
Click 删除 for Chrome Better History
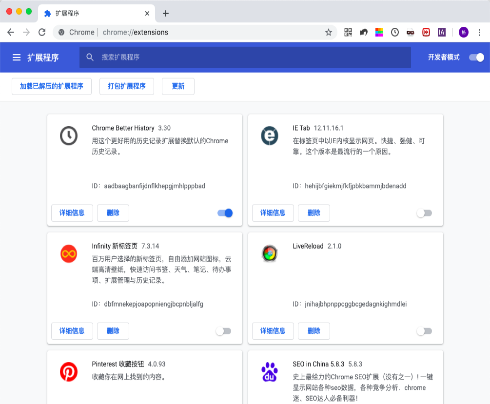(x=113, y=213)
